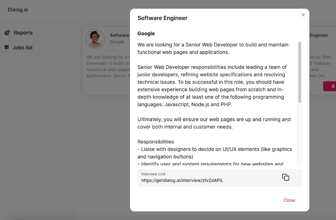
Task: Click the Google company label in the modal
Action: 146,33
